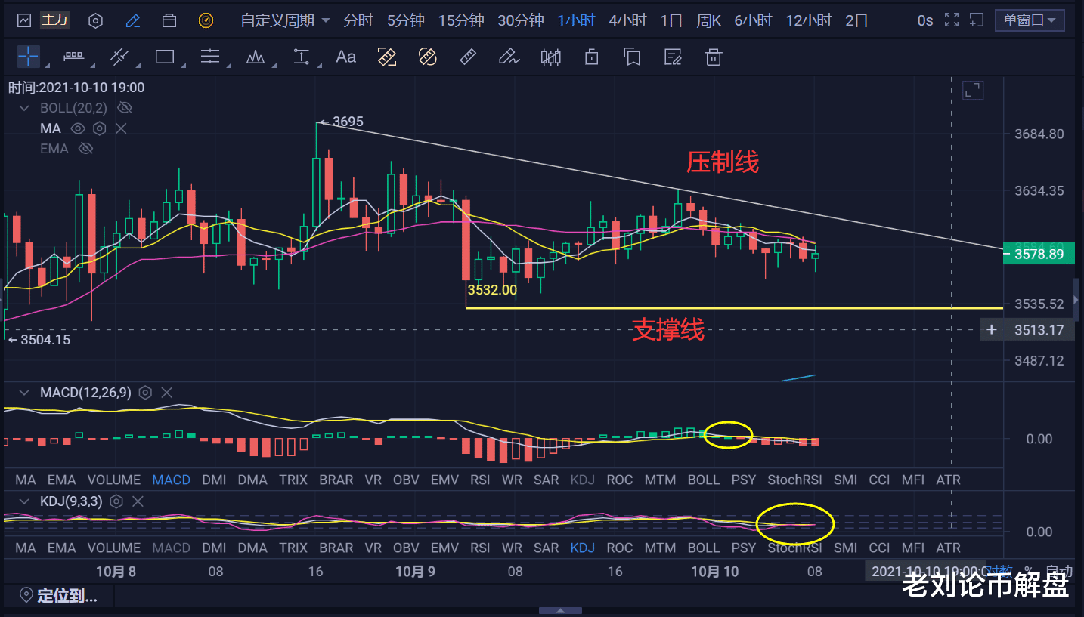Image resolution: width=1084 pixels, height=617 pixels.
Task: Click the edit note icon
Action: coord(672,57)
